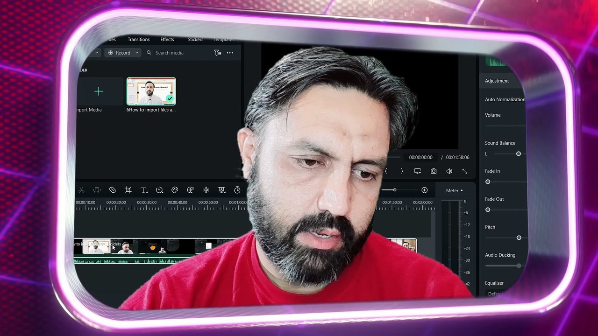Zoom in the timeline with plus button

[x=424, y=190]
